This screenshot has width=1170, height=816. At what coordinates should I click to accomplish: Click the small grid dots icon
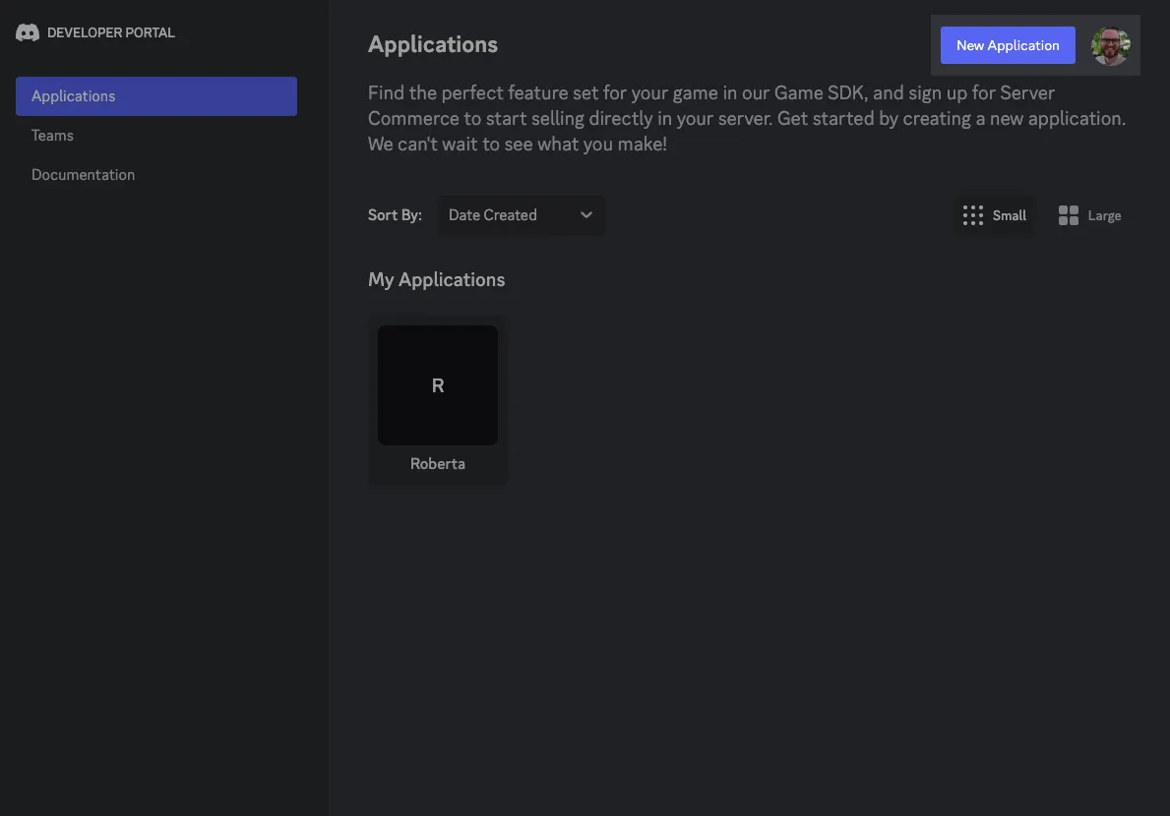pos(972,215)
